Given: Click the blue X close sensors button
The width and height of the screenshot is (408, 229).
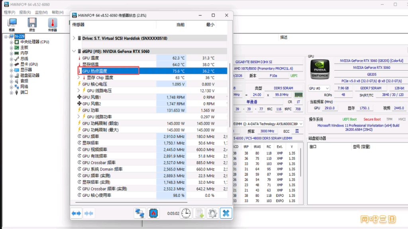Looking at the screenshot, I should click(226, 213).
